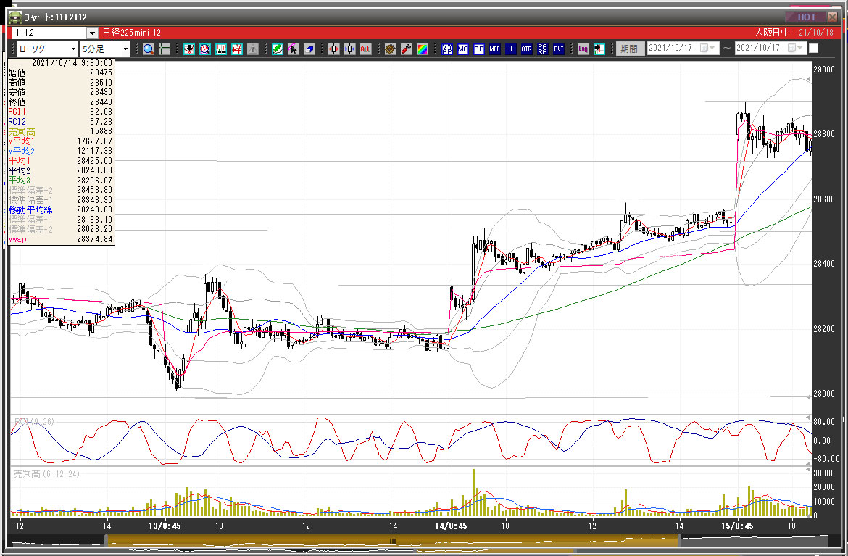Click the blue candle expand icon

(350, 49)
